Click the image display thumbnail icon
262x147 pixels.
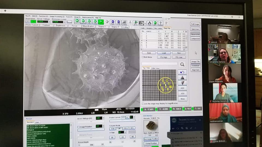141,23
